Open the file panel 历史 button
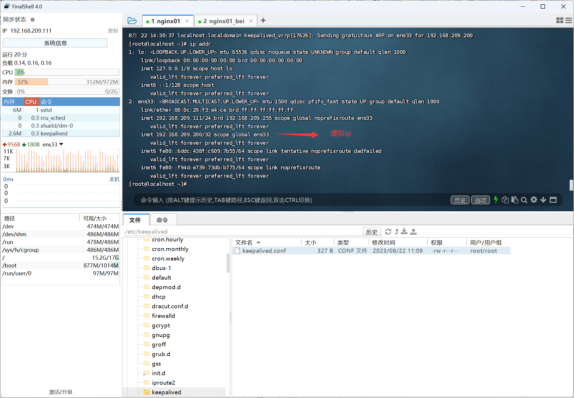The image size is (574, 398). click(x=372, y=232)
